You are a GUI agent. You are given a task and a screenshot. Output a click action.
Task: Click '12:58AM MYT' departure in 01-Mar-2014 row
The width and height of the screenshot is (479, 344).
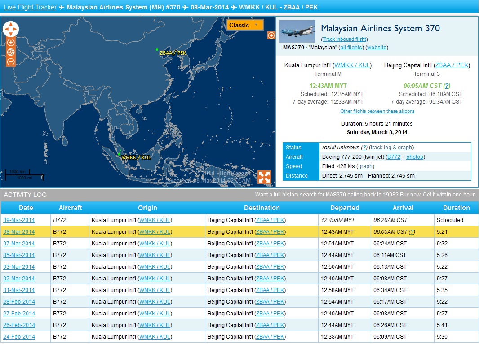[337, 290]
